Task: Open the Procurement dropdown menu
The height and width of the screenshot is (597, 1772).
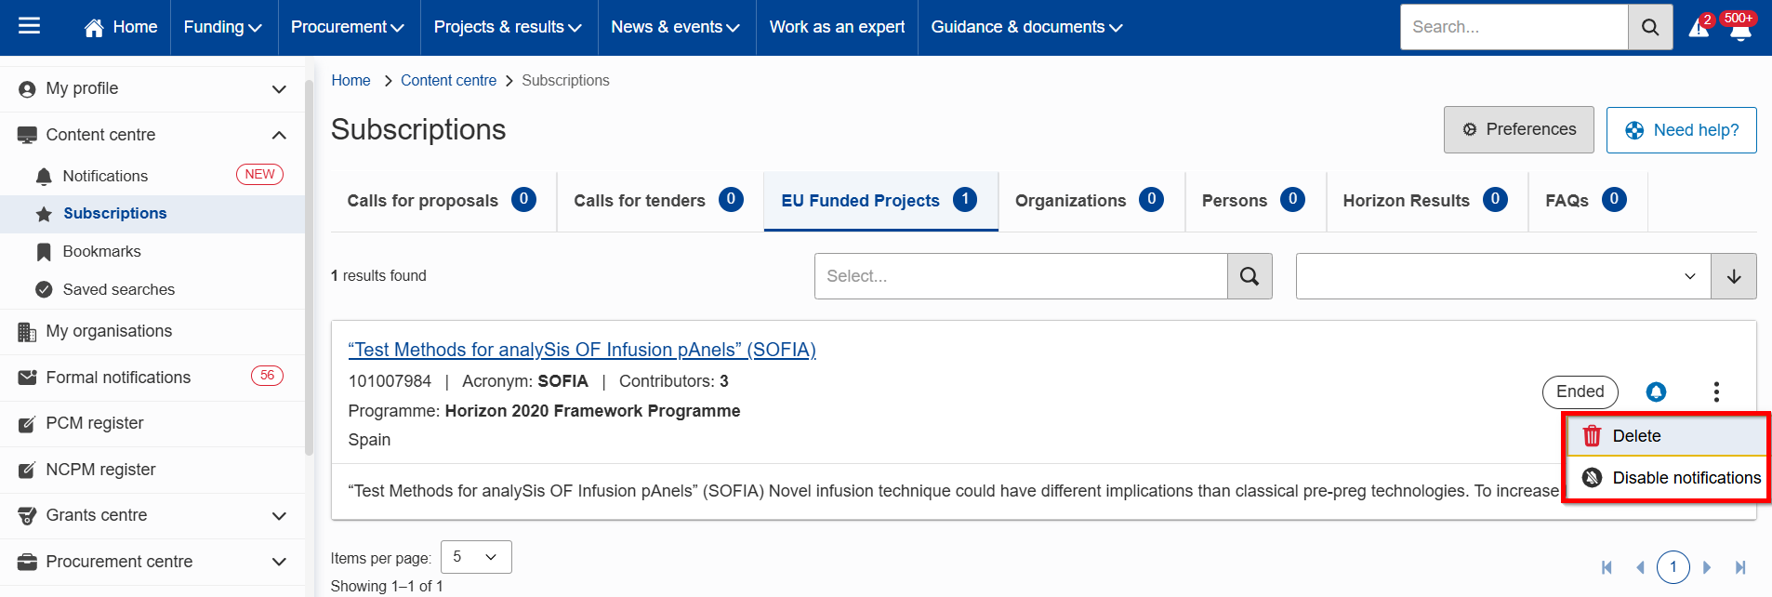Action: tap(348, 27)
